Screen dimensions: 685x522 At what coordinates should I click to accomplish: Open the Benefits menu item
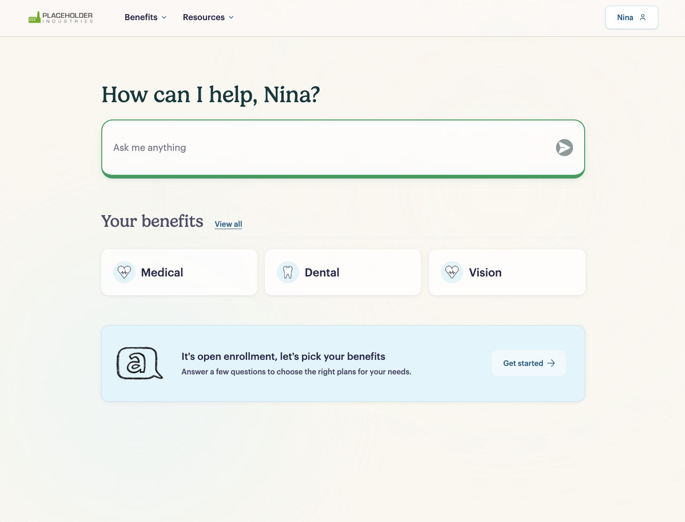(141, 17)
